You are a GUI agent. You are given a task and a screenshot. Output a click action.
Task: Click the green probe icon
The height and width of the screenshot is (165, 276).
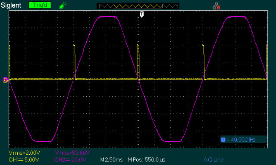coord(63,6)
